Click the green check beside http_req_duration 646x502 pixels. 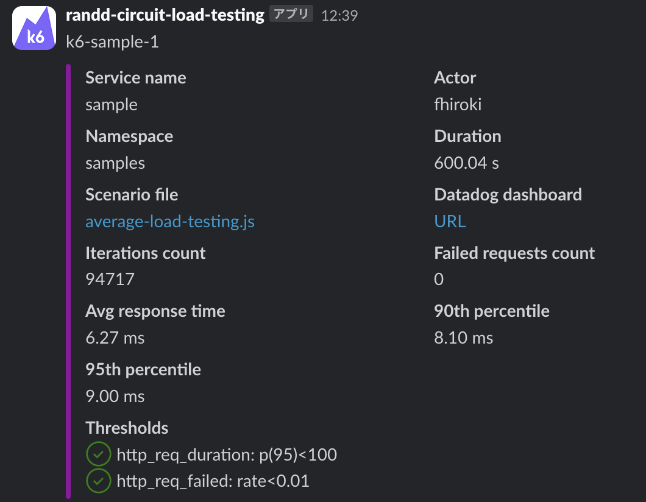[98, 454]
